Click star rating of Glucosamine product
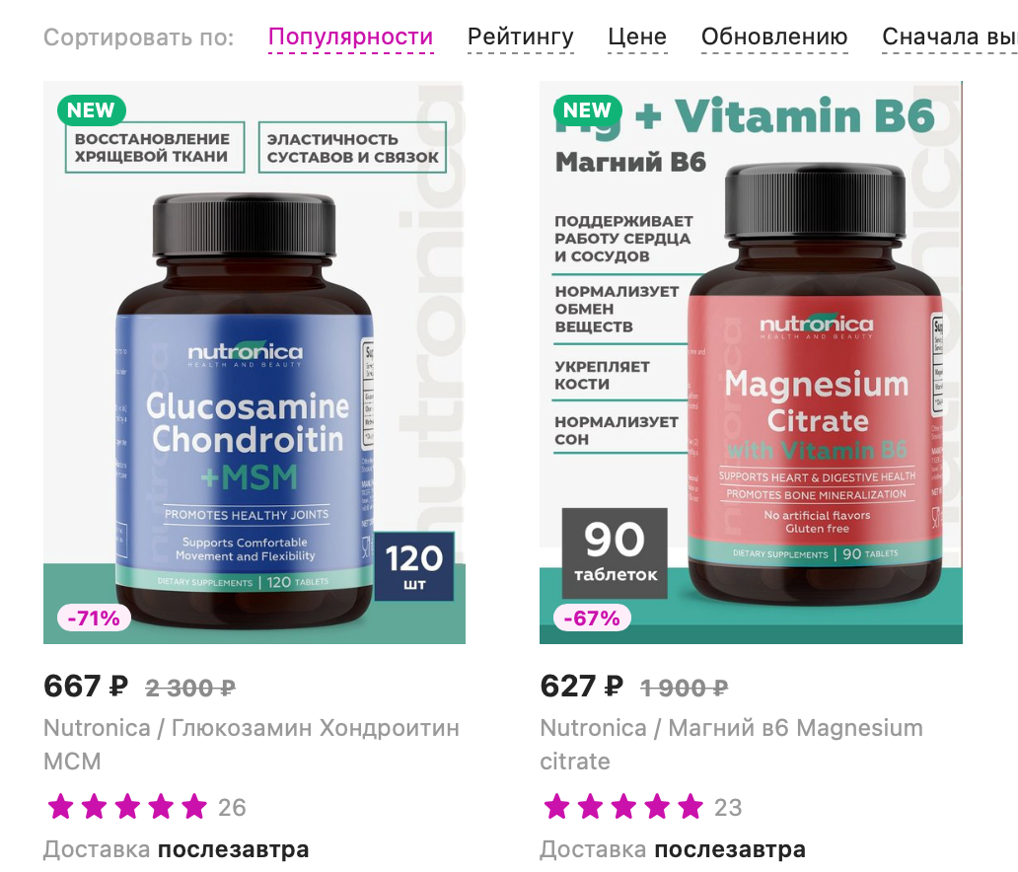1018x872 pixels. 127,807
